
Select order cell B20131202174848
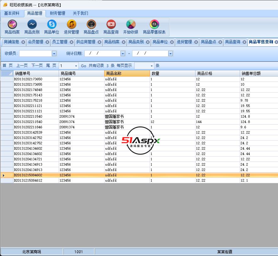(36, 90)
